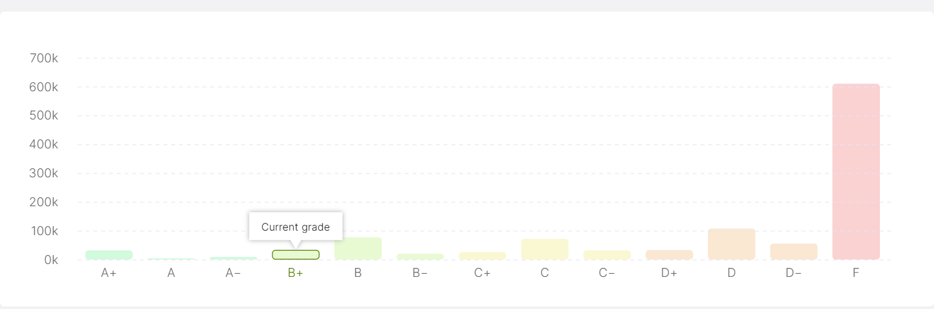Click the D grade bar

(x=732, y=244)
